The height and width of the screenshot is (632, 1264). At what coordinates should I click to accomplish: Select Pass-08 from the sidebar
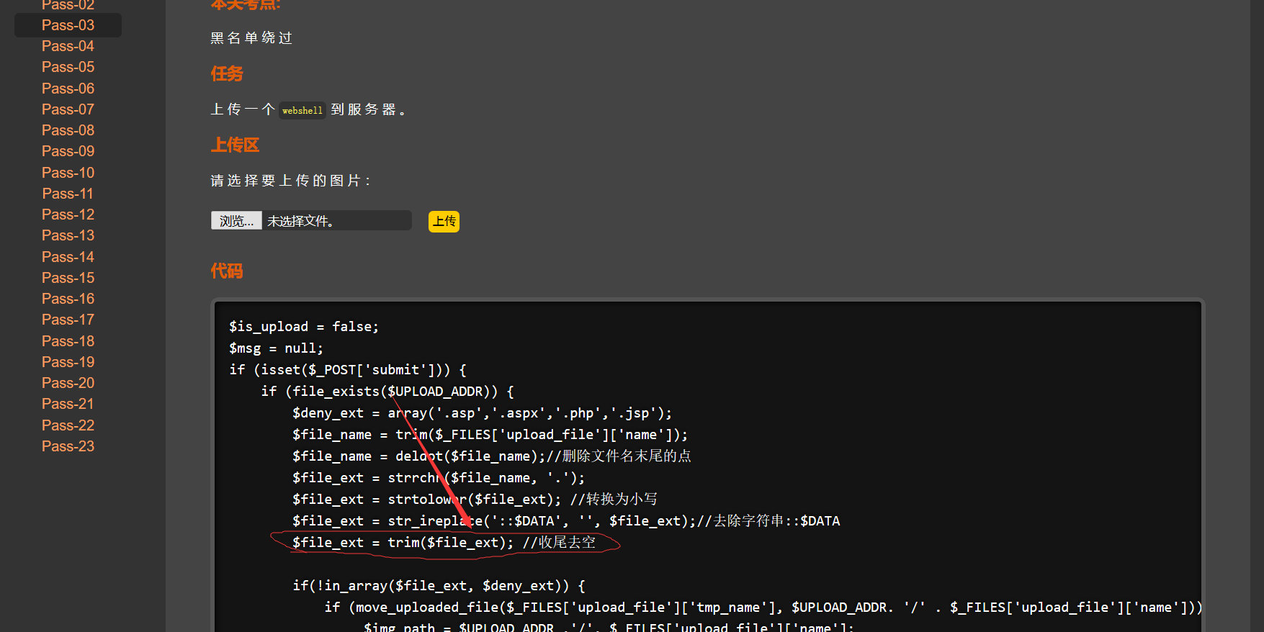tap(68, 130)
